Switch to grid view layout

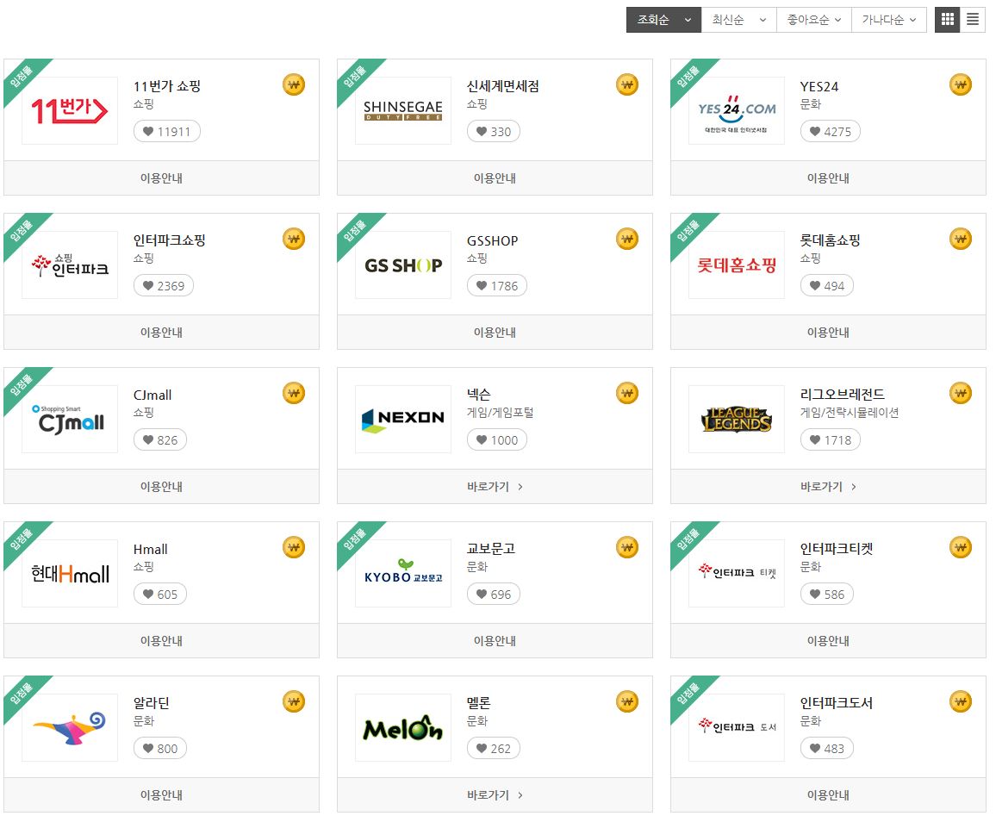[946, 19]
